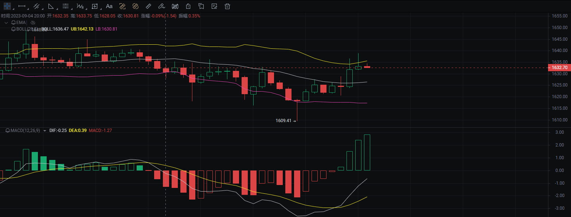Click the overlapping pages copy icon
Screen dimensions: 571x217
click(201, 6)
